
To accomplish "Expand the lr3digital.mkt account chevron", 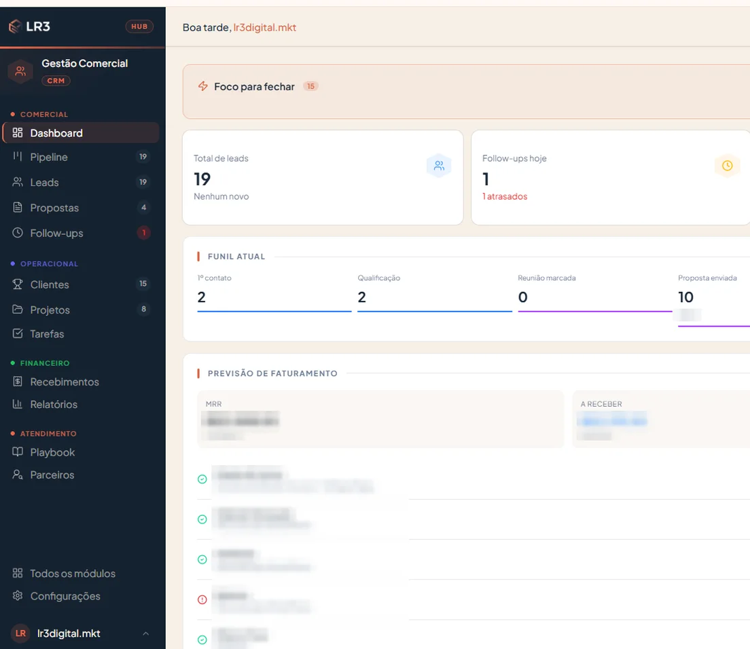I will (146, 633).
